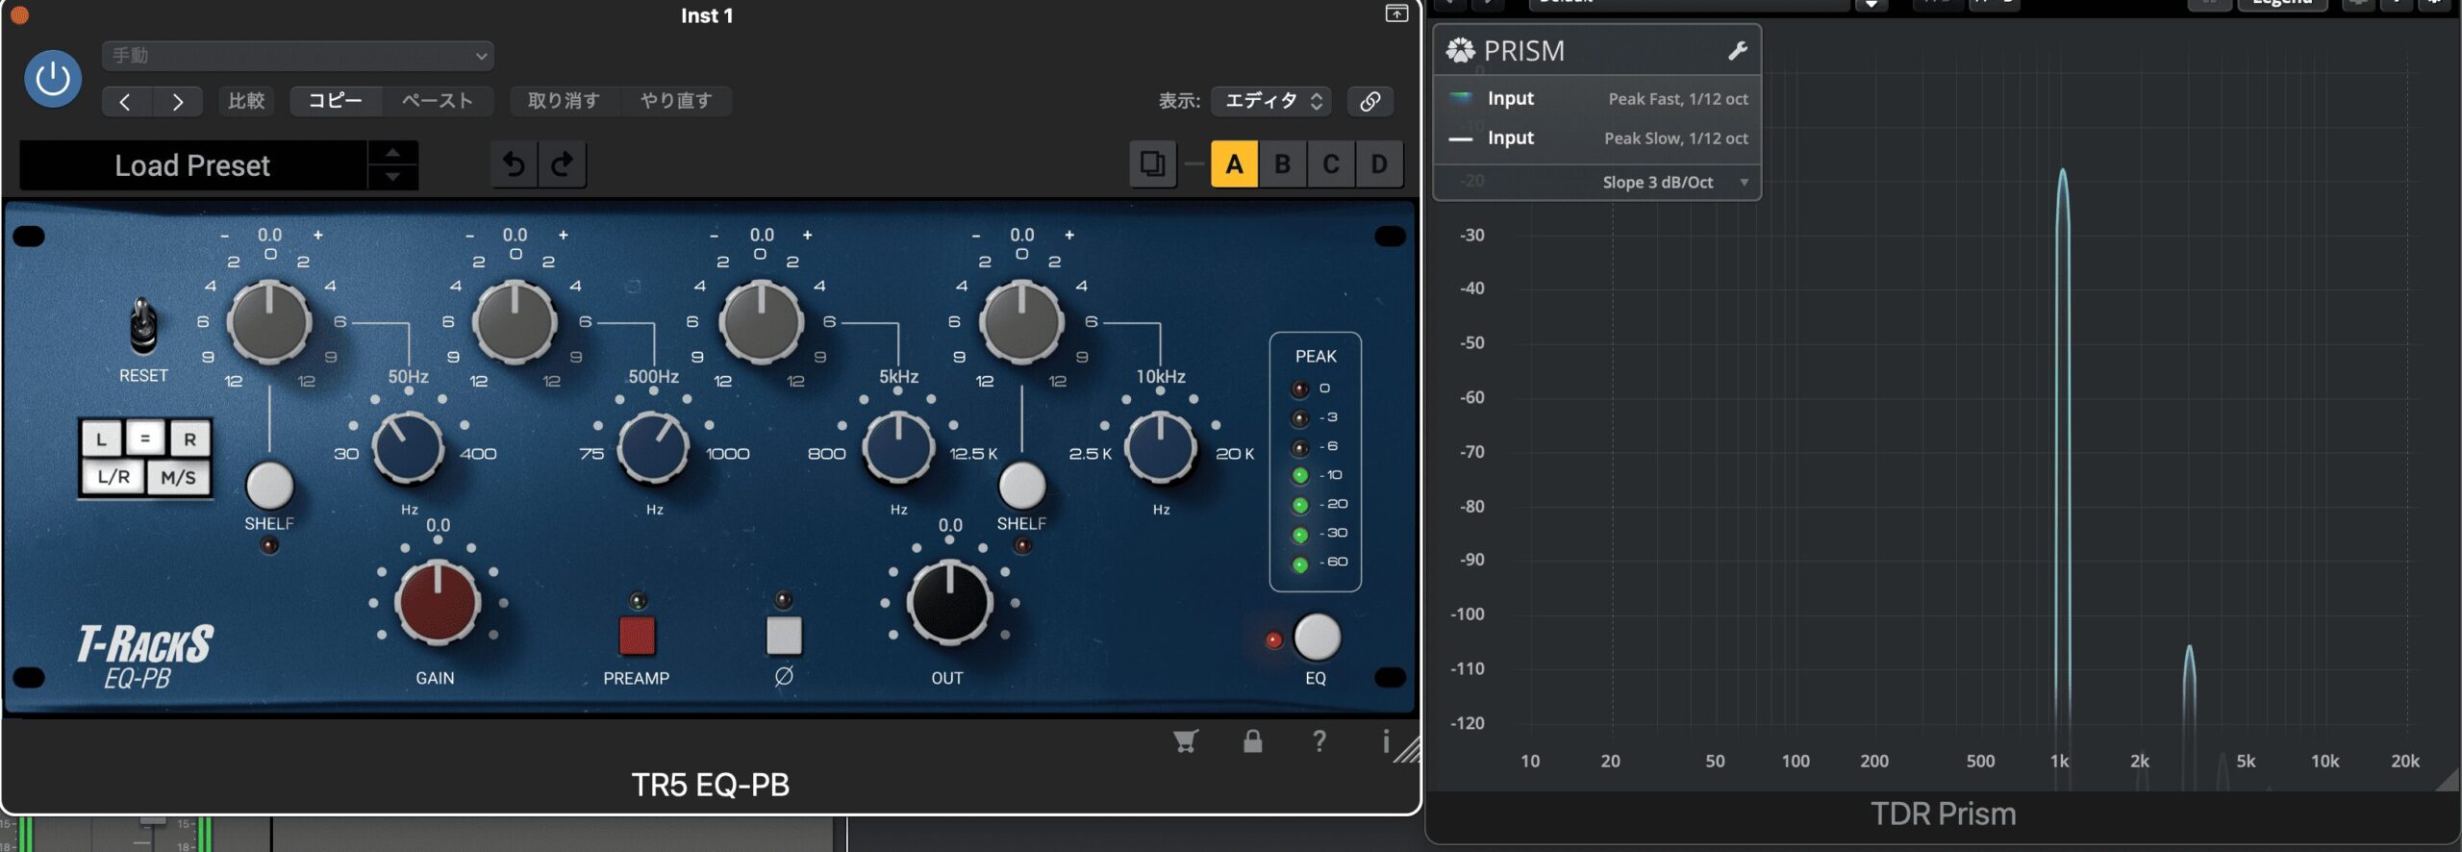This screenshot has height=852, width=2462.
Task: Click the copy-preset icon beside A
Action: [x=1152, y=164]
